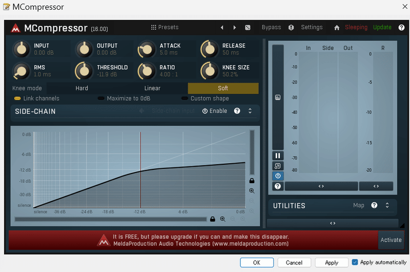The height and width of the screenshot is (272, 410).
Task: Click the -11.9 dB threshold value
Action: [x=107, y=74]
